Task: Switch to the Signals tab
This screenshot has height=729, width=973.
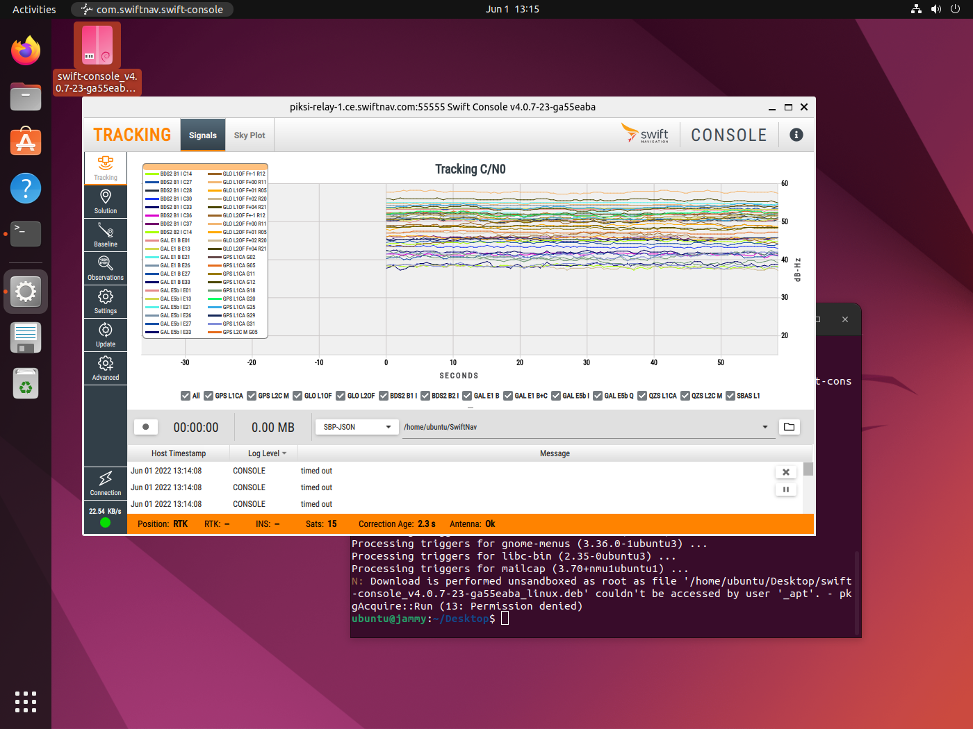Action: click(203, 135)
